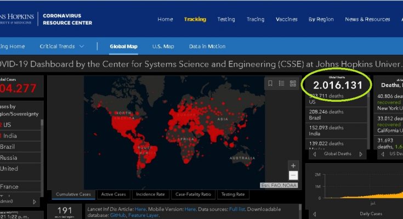
Task: Select France in the cases list
Action: [20, 187]
